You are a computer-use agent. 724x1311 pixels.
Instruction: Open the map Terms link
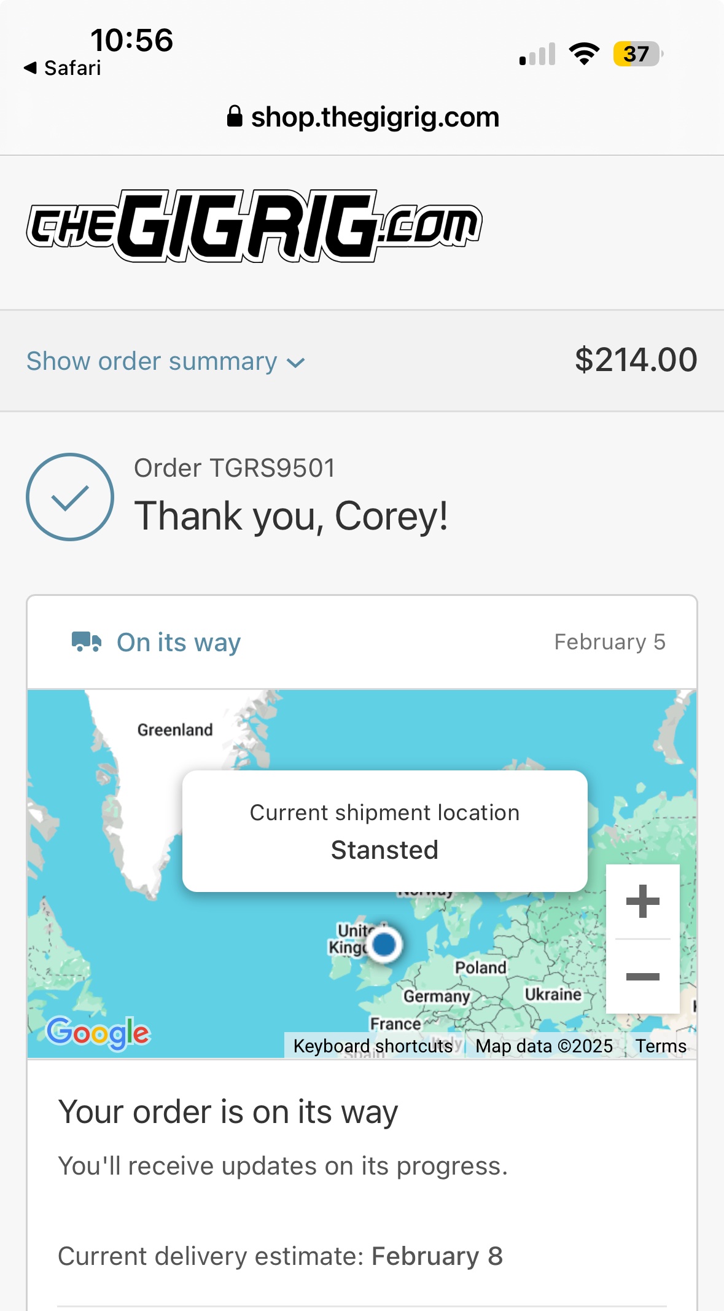pos(661,1046)
